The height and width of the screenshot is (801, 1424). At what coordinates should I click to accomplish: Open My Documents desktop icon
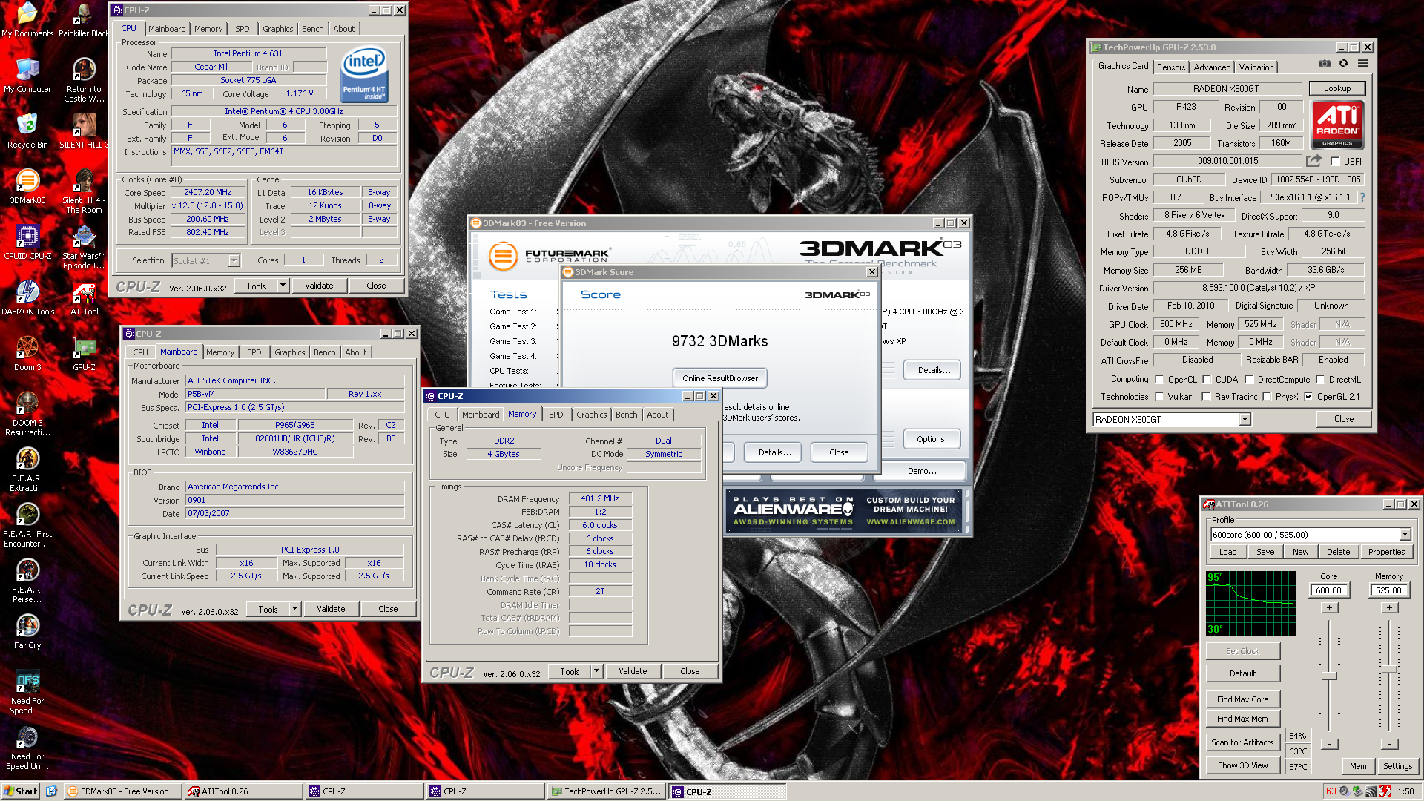27,20
